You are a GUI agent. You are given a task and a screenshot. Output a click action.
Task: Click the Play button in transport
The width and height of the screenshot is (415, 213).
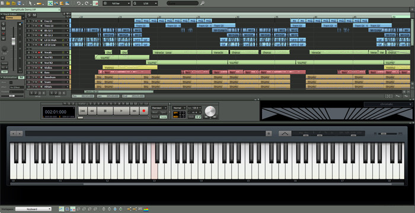coord(121,111)
